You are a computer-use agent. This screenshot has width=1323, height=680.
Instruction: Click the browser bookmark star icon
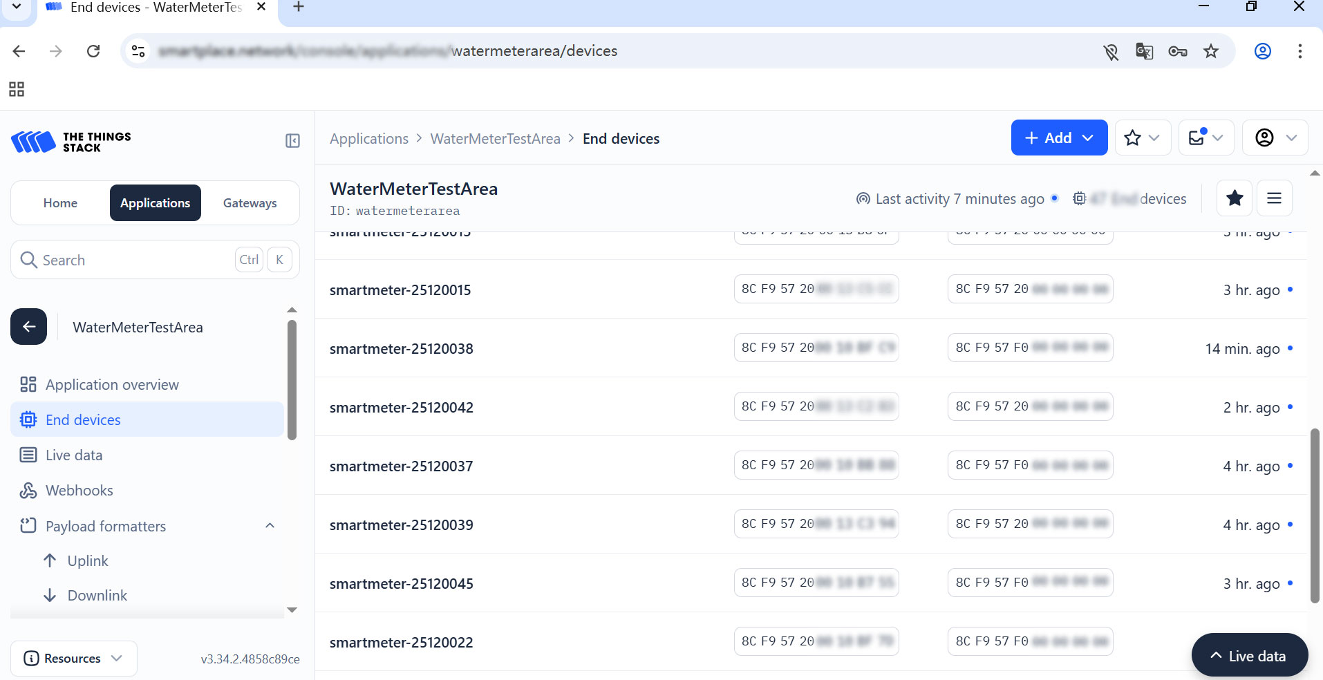[x=1211, y=51]
